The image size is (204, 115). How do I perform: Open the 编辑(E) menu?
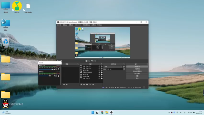click(65, 25)
